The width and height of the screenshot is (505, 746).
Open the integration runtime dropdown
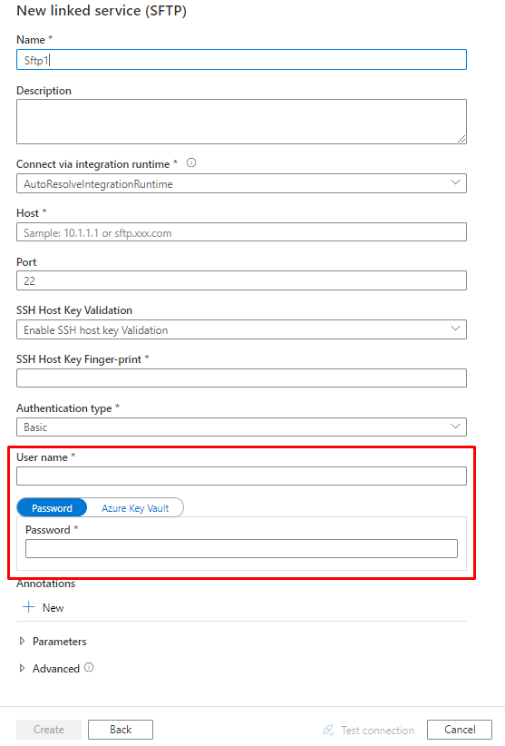tap(241, 183)
